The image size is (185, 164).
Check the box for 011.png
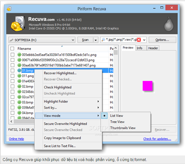(13, 76)
